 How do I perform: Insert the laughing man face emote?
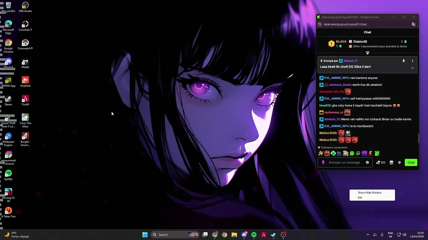[327, 153]
